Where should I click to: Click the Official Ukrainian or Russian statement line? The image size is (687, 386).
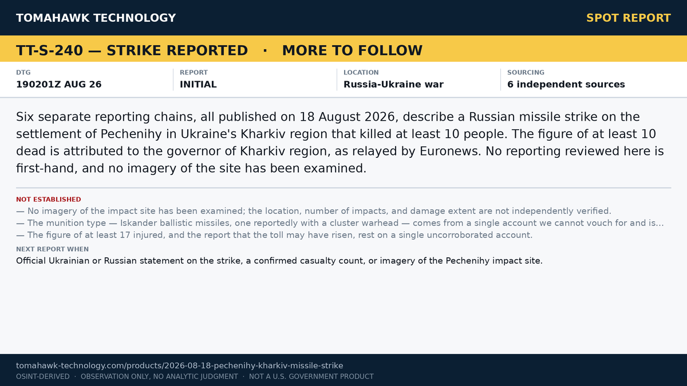pyautogui.click(x=279, y=261)
